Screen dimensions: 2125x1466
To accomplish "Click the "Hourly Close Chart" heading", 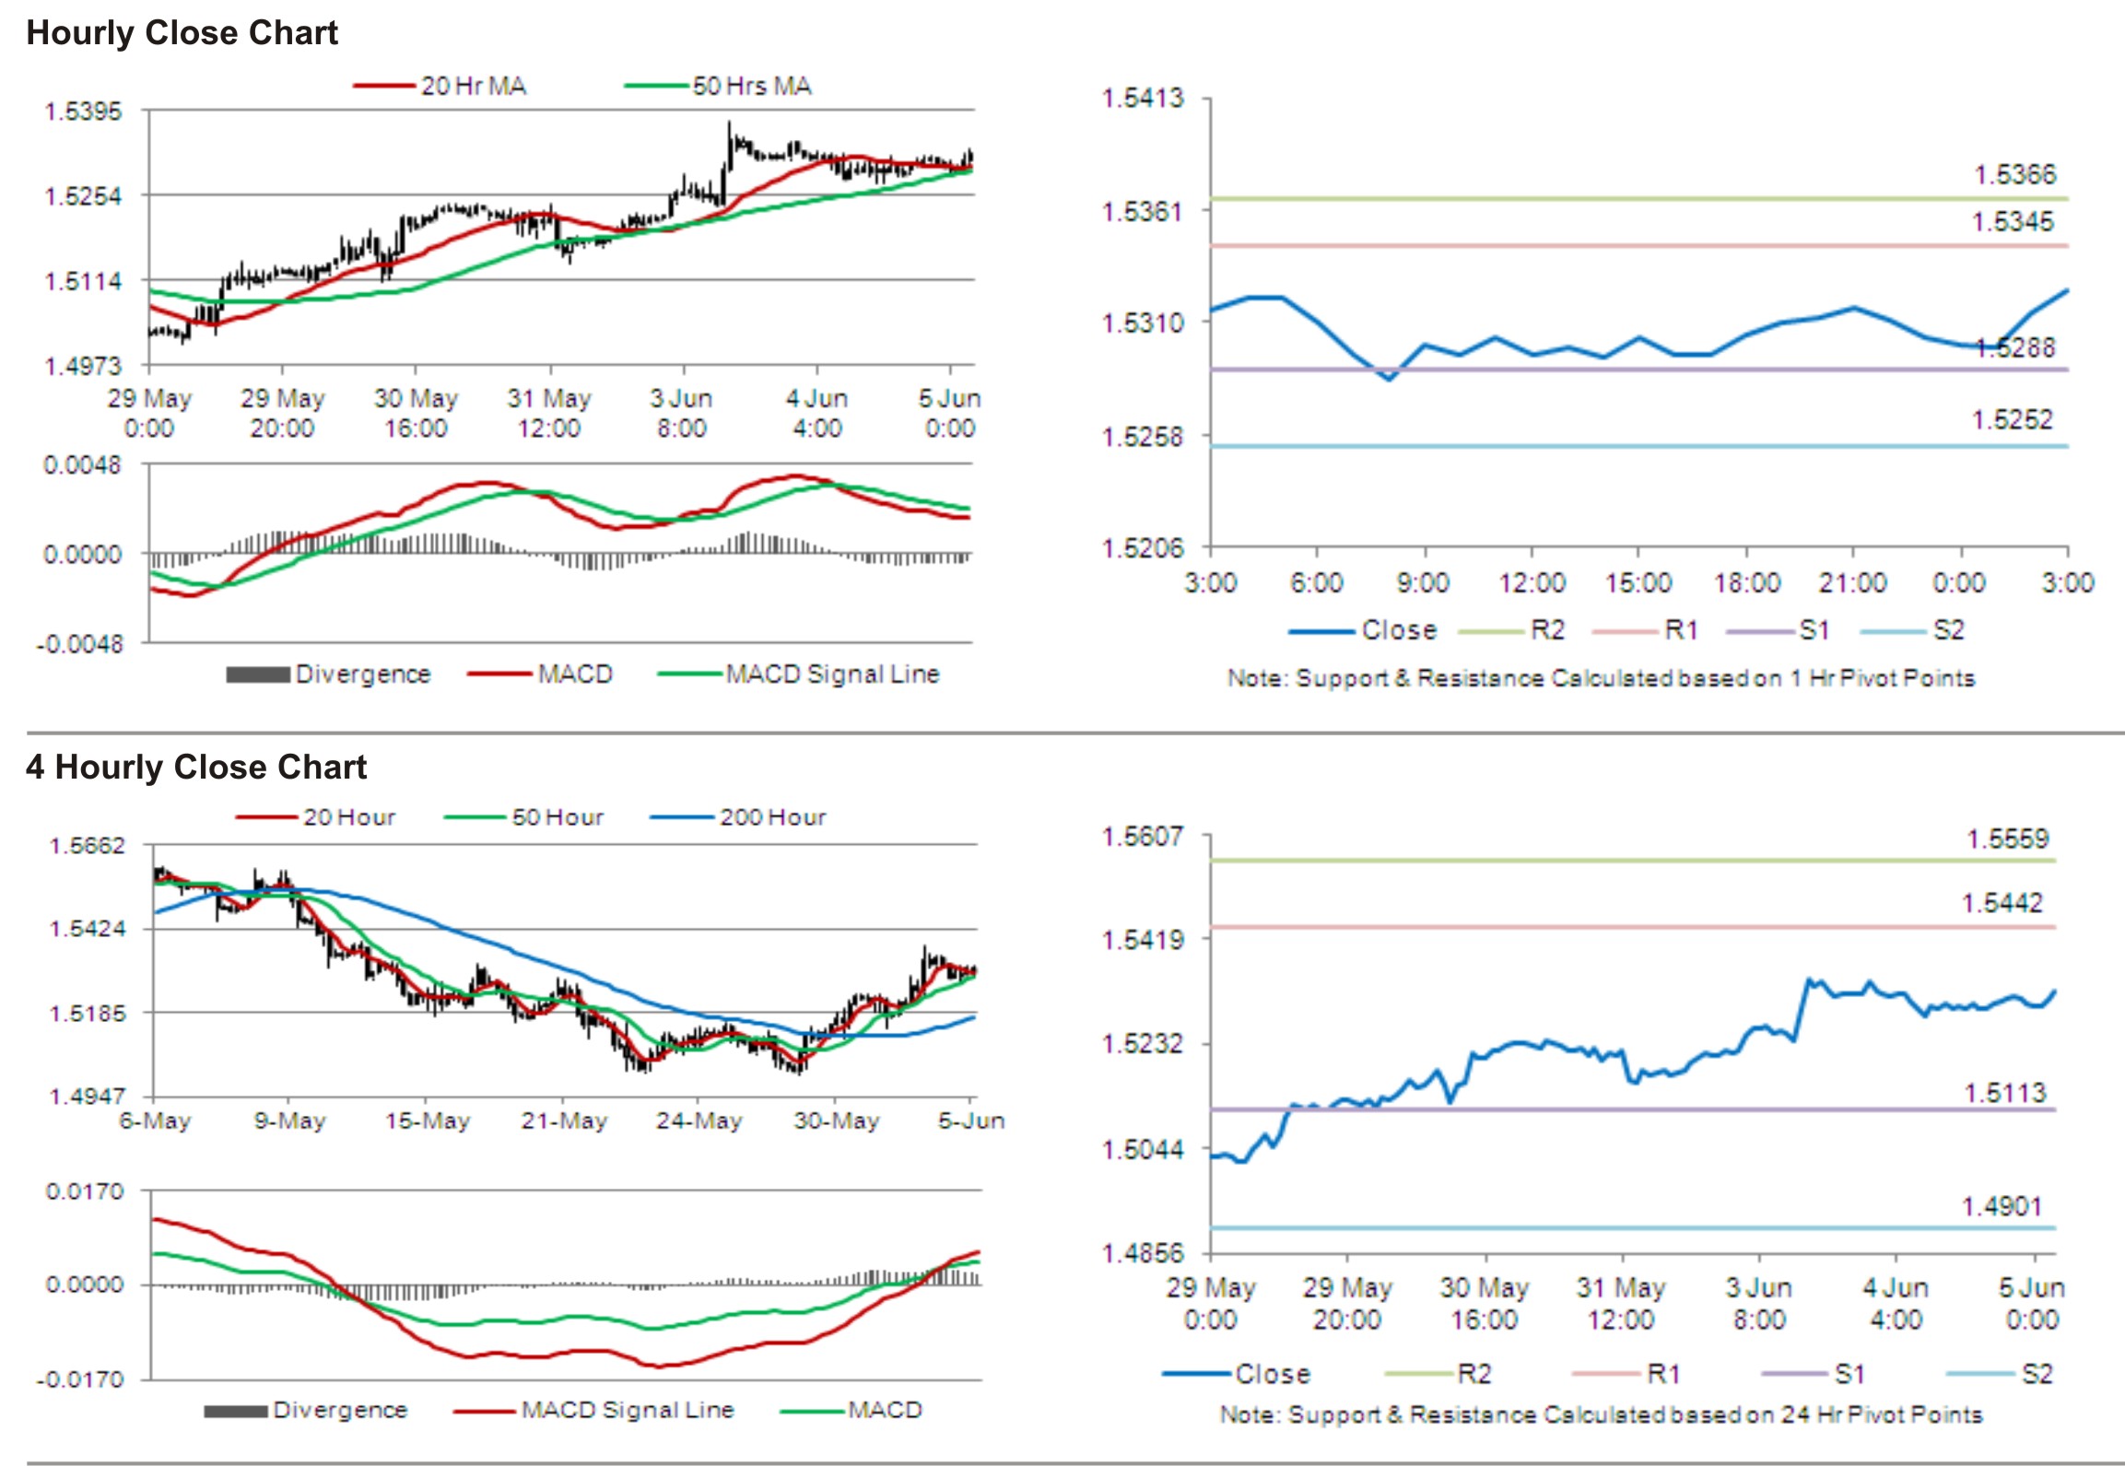I will pyautogui.click(x=182, y=33).
